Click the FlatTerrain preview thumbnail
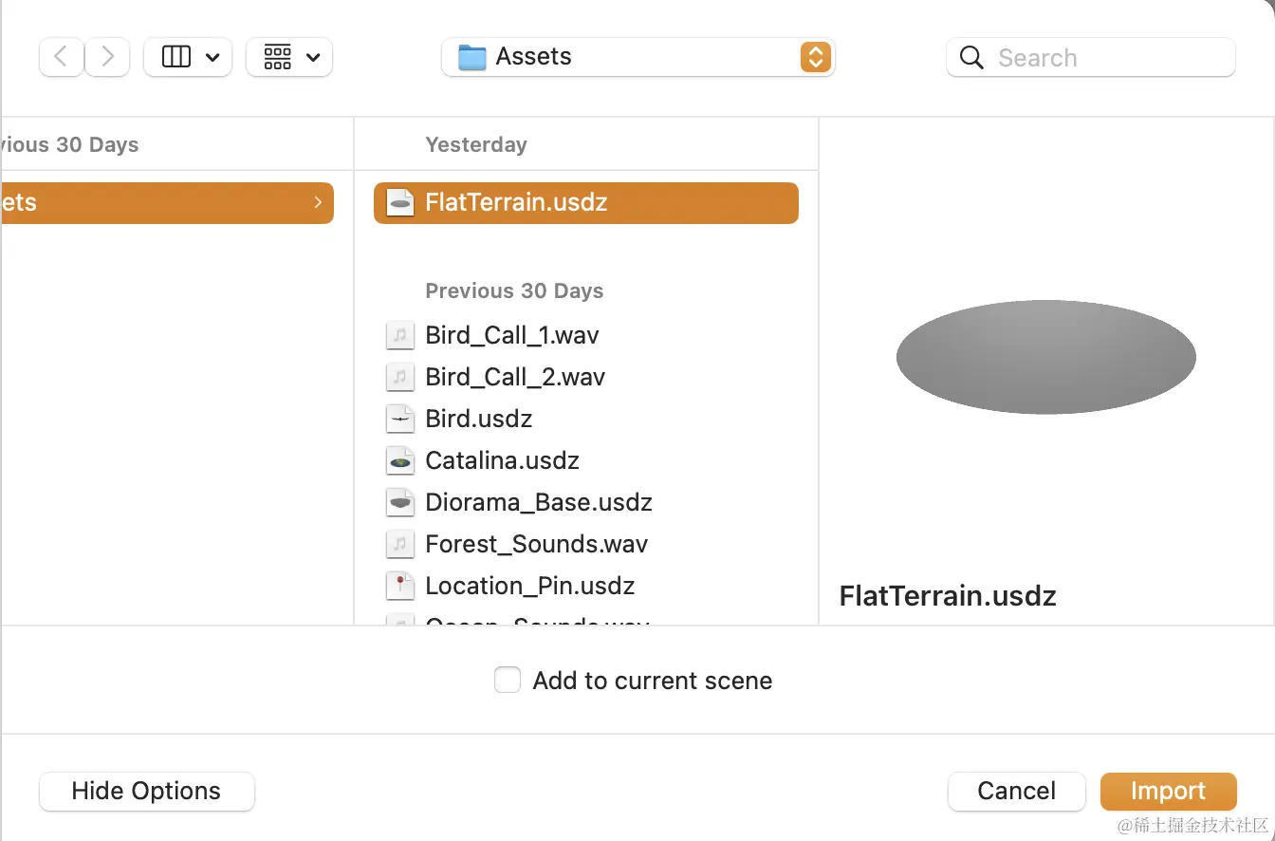The height and width of the screenshot is (841, 1275). tap(1045, 357)
